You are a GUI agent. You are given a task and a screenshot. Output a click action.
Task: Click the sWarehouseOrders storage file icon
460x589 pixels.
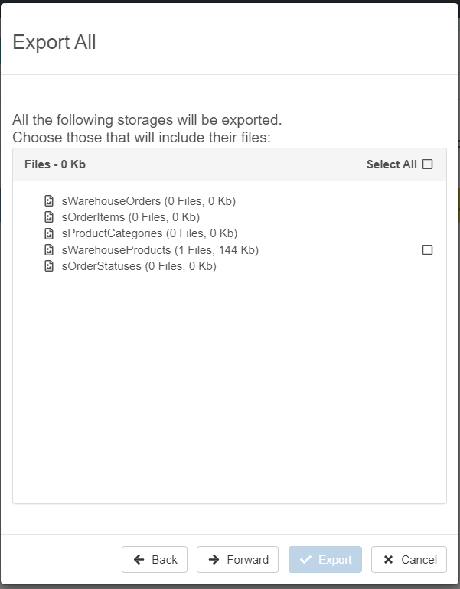click(x=49, y=201)
